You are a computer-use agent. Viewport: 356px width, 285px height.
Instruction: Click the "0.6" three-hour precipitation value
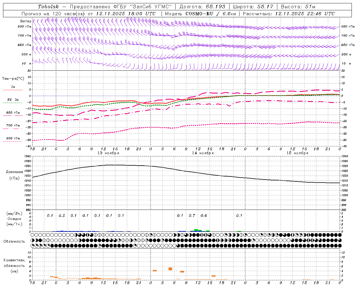click(x=204, y=216)
